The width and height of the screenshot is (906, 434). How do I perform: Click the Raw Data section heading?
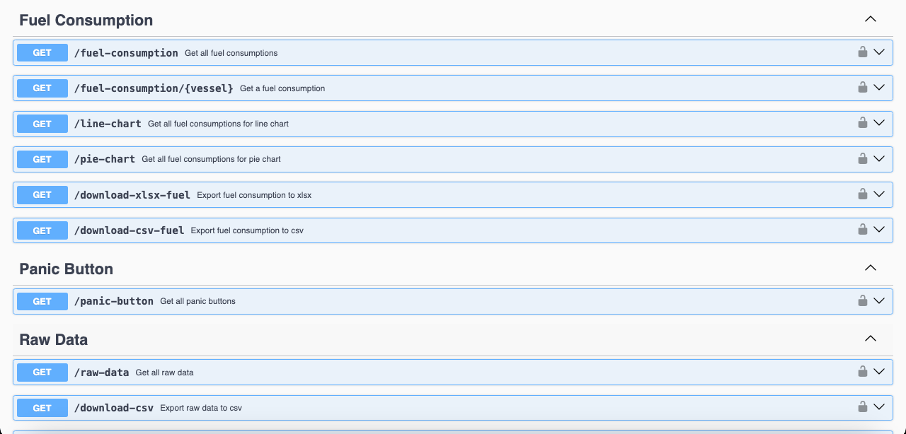(54, 340)
